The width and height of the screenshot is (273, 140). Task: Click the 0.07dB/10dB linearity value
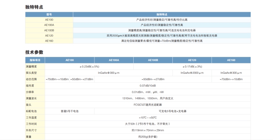tap(148, 86)
